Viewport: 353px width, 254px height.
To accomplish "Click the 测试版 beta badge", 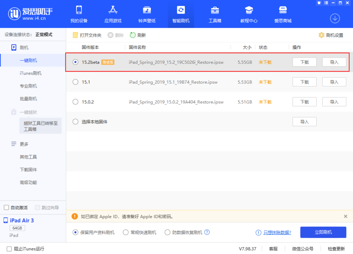I will [108, 62].
